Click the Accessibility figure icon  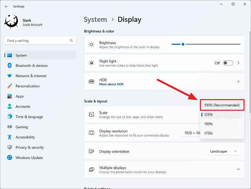(10, 137)
